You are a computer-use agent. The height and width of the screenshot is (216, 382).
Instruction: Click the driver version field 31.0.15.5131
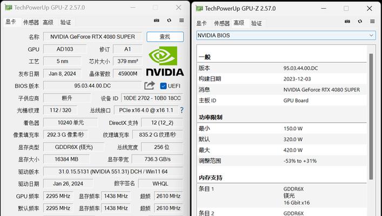[x=113, y=171]
